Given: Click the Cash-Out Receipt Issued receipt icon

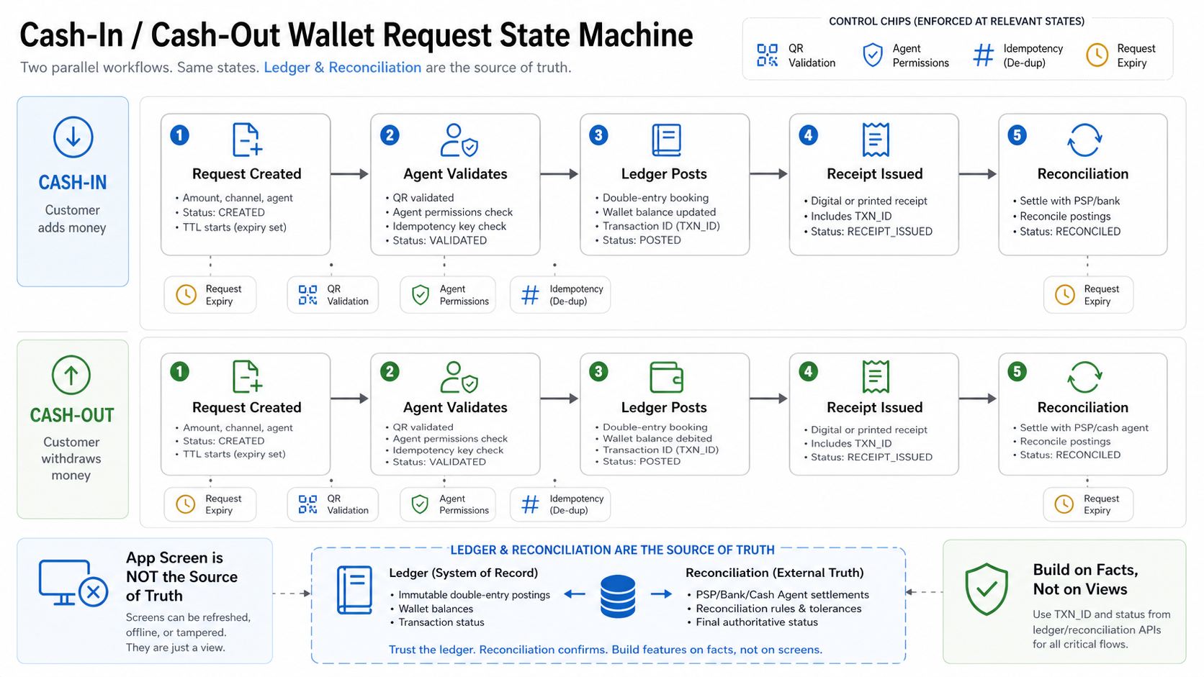Looking at the screenshot, I should point(876,377).
